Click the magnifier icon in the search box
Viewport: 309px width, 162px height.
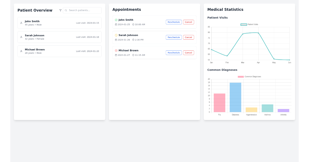[x=66, y=10]
